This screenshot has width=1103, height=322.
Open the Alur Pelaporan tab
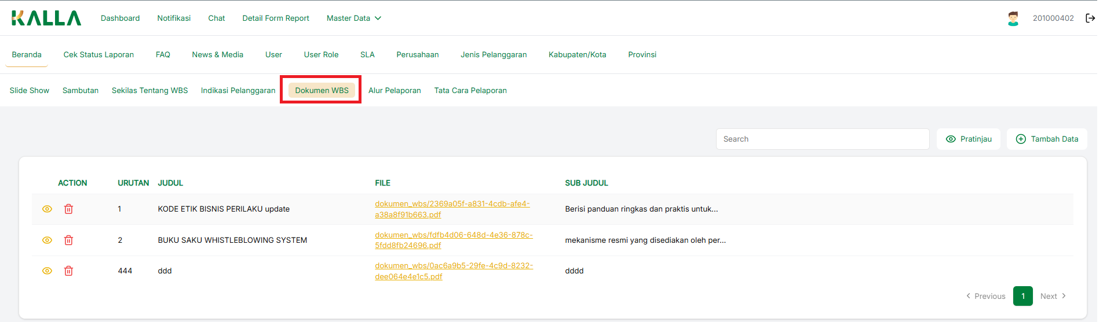click(x=395, y=91)
